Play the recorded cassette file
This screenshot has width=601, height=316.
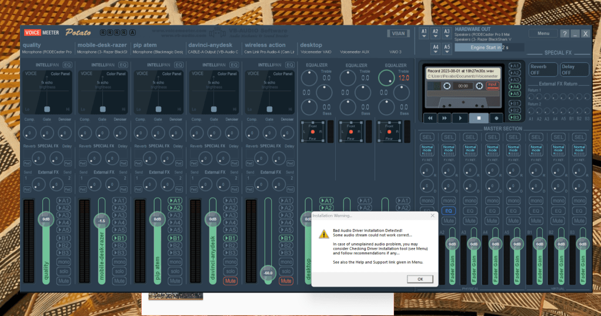click(x=460, y=119)
